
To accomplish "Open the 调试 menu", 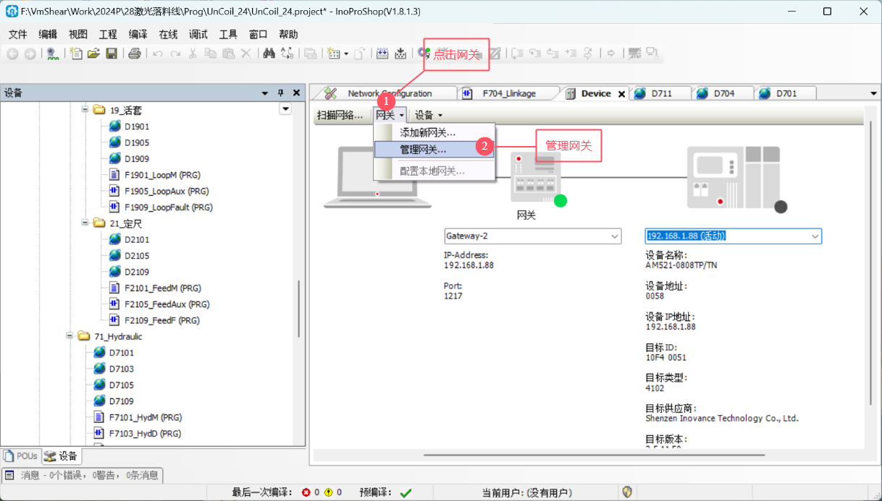I will tap(198, 34).
